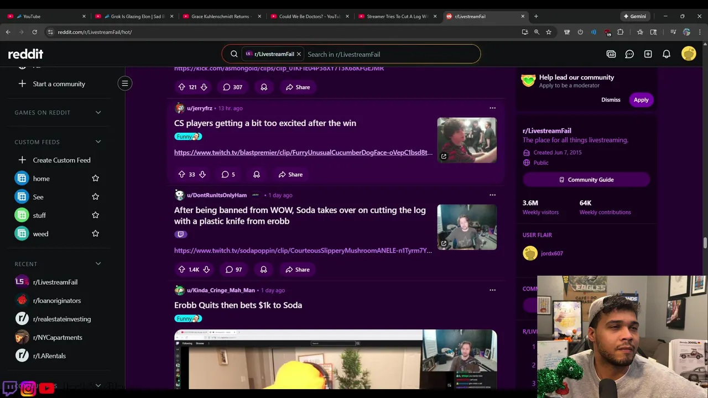This screenshot has height=398, width=708.
Task: Favorite the weed custom feed
Action: 95,233
